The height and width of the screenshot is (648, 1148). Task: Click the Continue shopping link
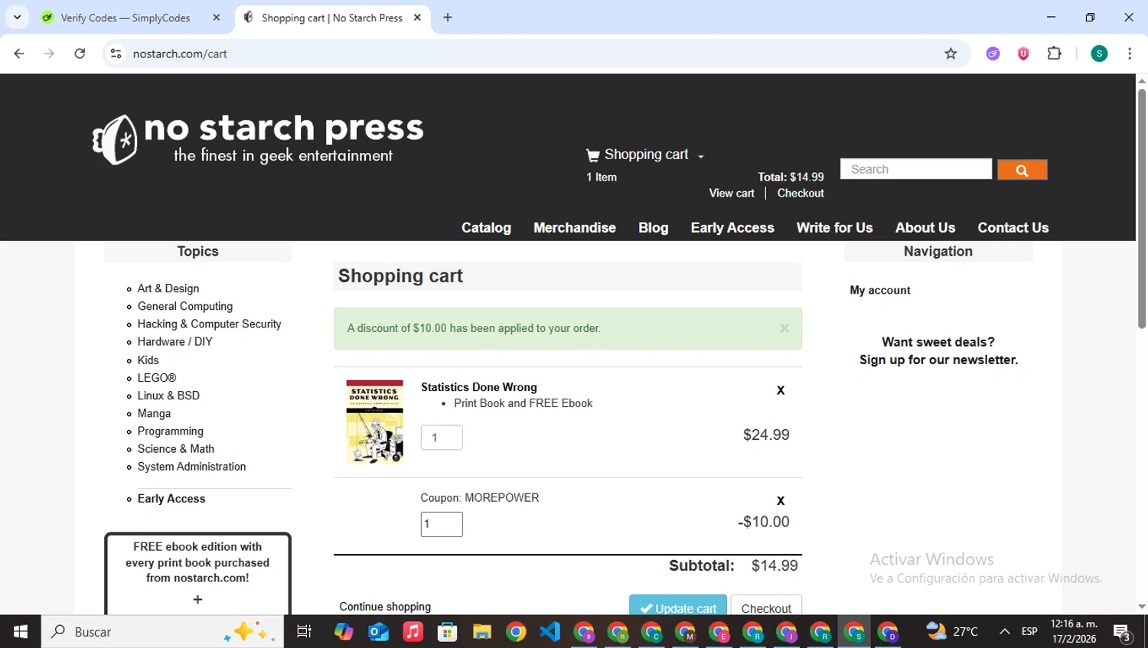[385, 607]
